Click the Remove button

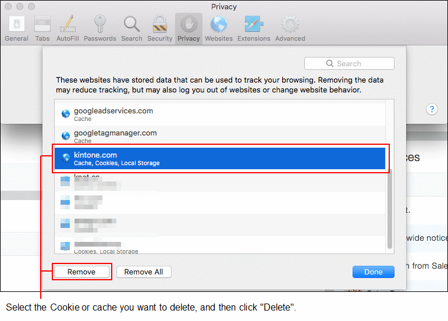(81, 272)
